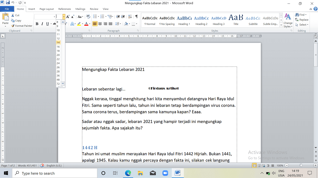Open the File tab

(7, 9)
